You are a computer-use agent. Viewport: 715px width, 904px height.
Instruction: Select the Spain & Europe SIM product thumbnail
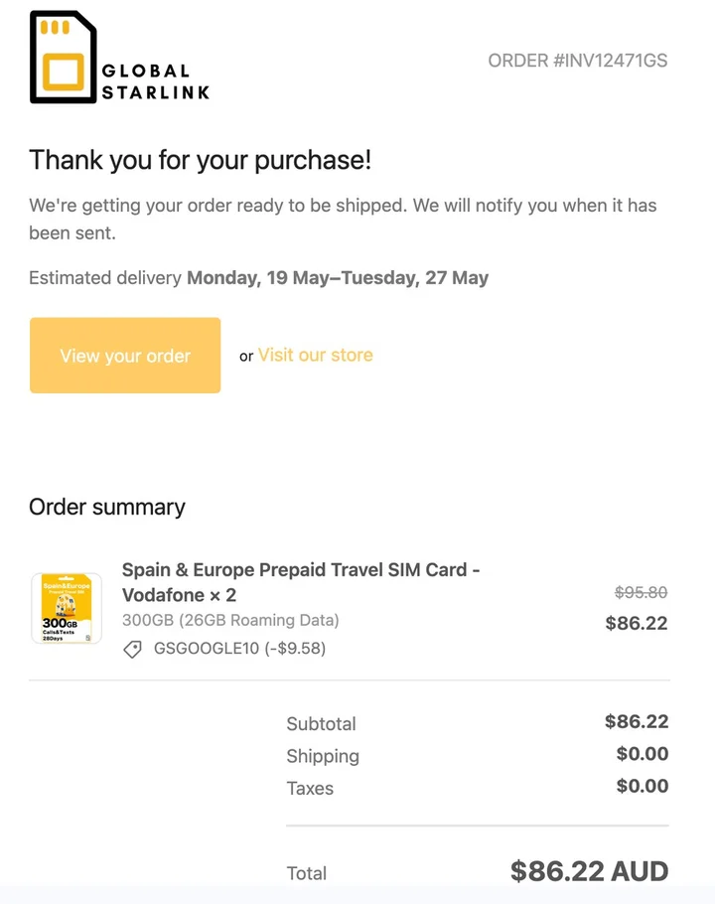(x=67, y=608)
